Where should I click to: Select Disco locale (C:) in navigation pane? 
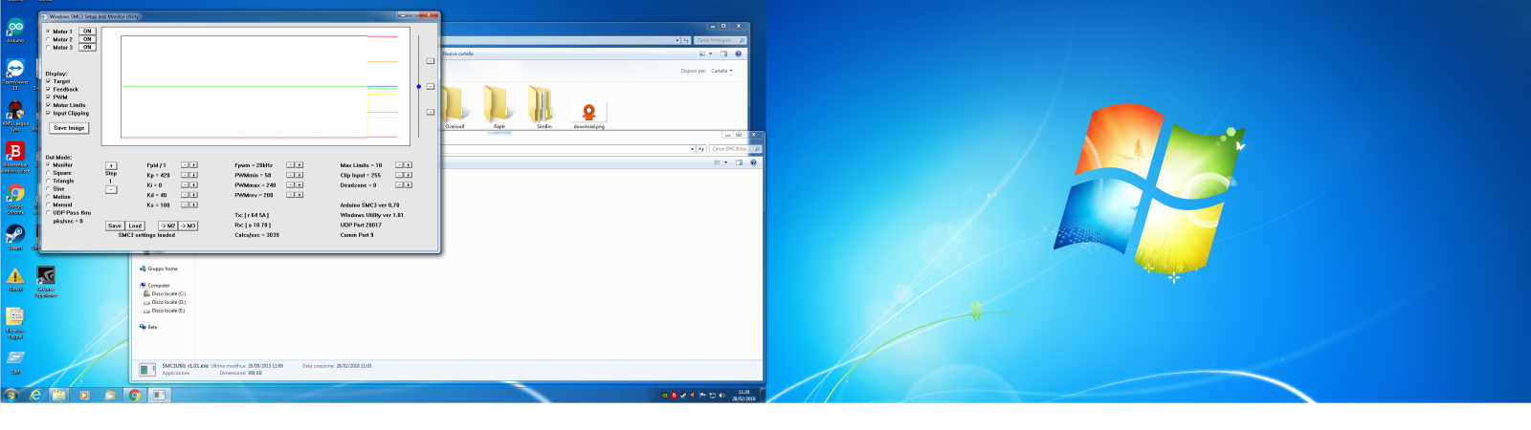point(165,294)
